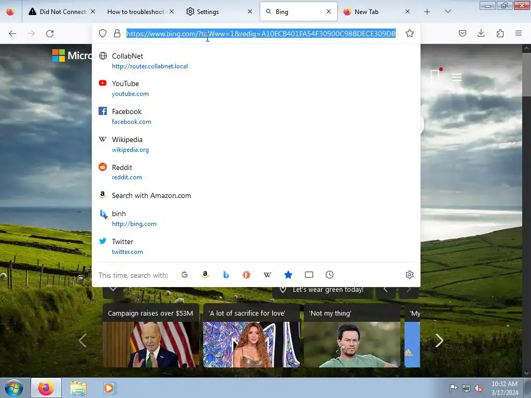Open Action Center flag icon
531x398 pixels.
[x=453, y=388]
